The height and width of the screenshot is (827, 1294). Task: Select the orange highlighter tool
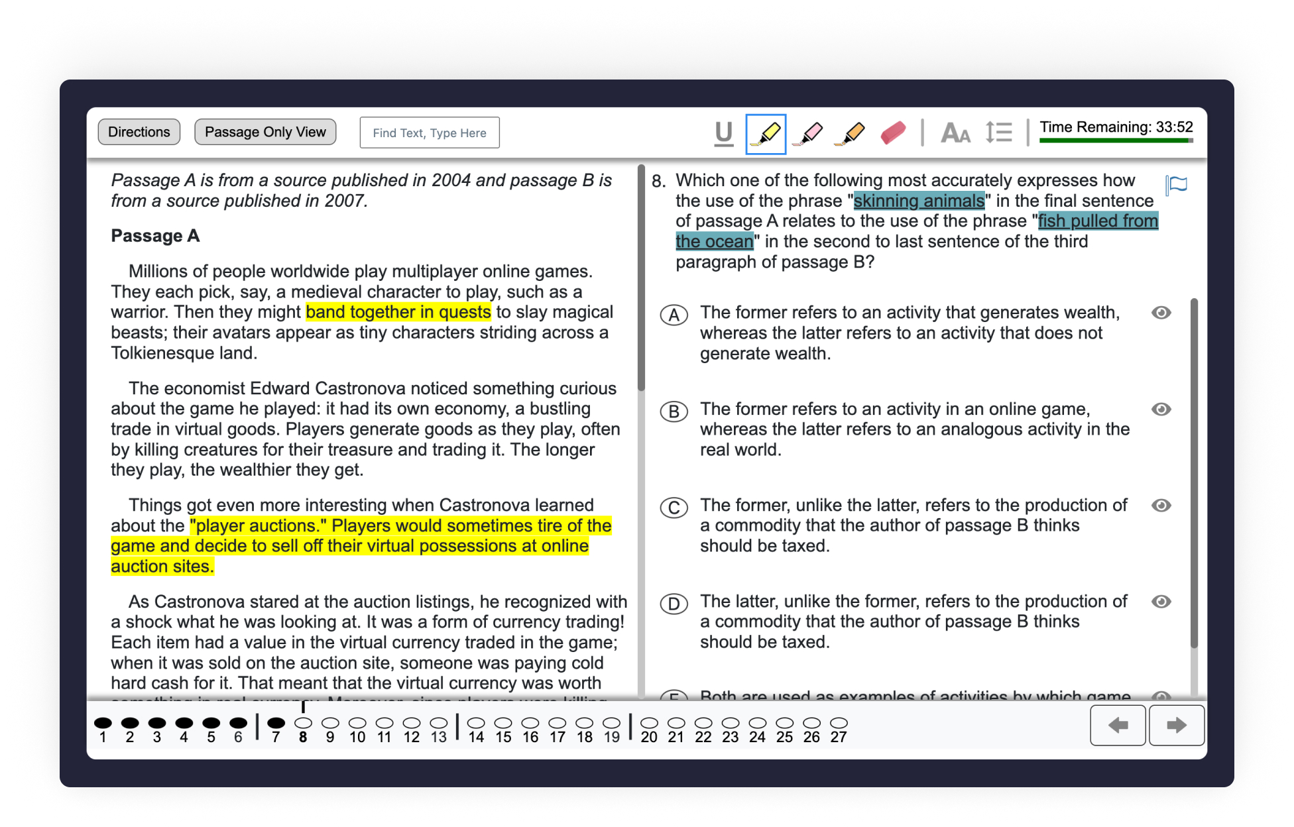(851, 133)
